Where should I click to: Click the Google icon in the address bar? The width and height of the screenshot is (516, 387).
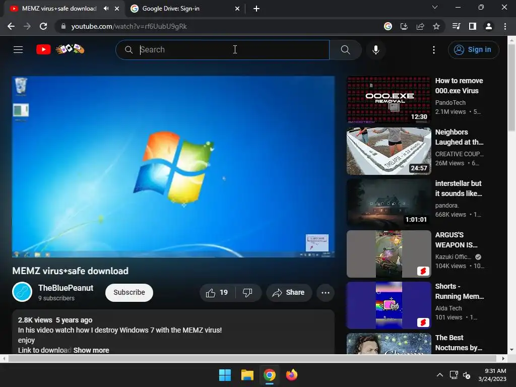pyautogui.click(x=388, y=26)
